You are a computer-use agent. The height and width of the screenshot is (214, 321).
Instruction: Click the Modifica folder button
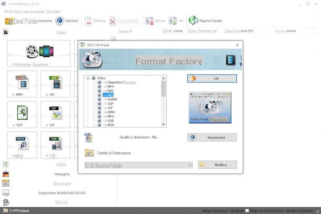(x=217, y=165)
